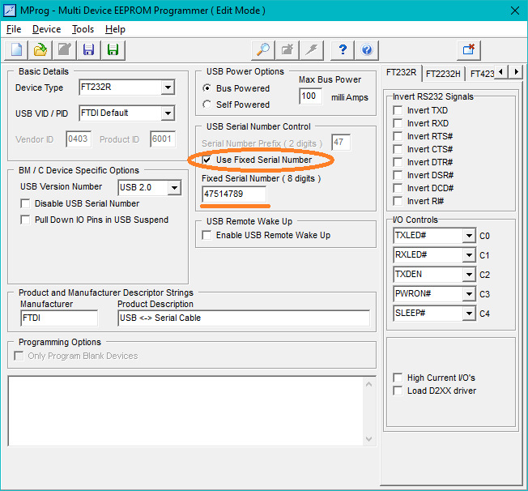The width and height of the screenshot is (528, 491).
Task: Click the blue Save disk icon
Action: click(x=88, y=50)
